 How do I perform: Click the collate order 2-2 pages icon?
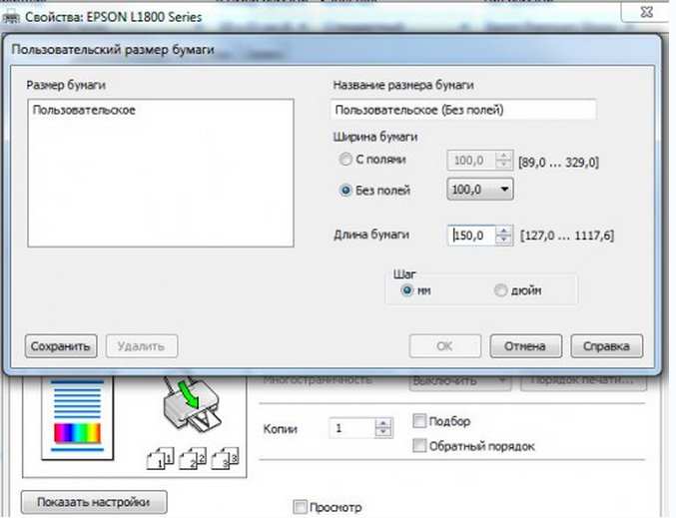tap(193, 458)
